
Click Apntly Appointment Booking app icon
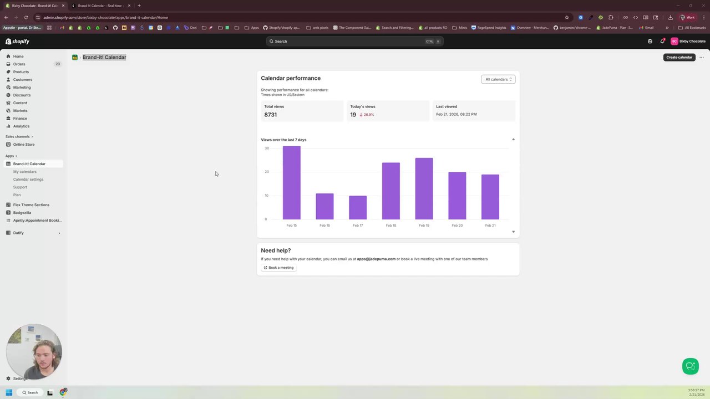(x=8, y=221)
